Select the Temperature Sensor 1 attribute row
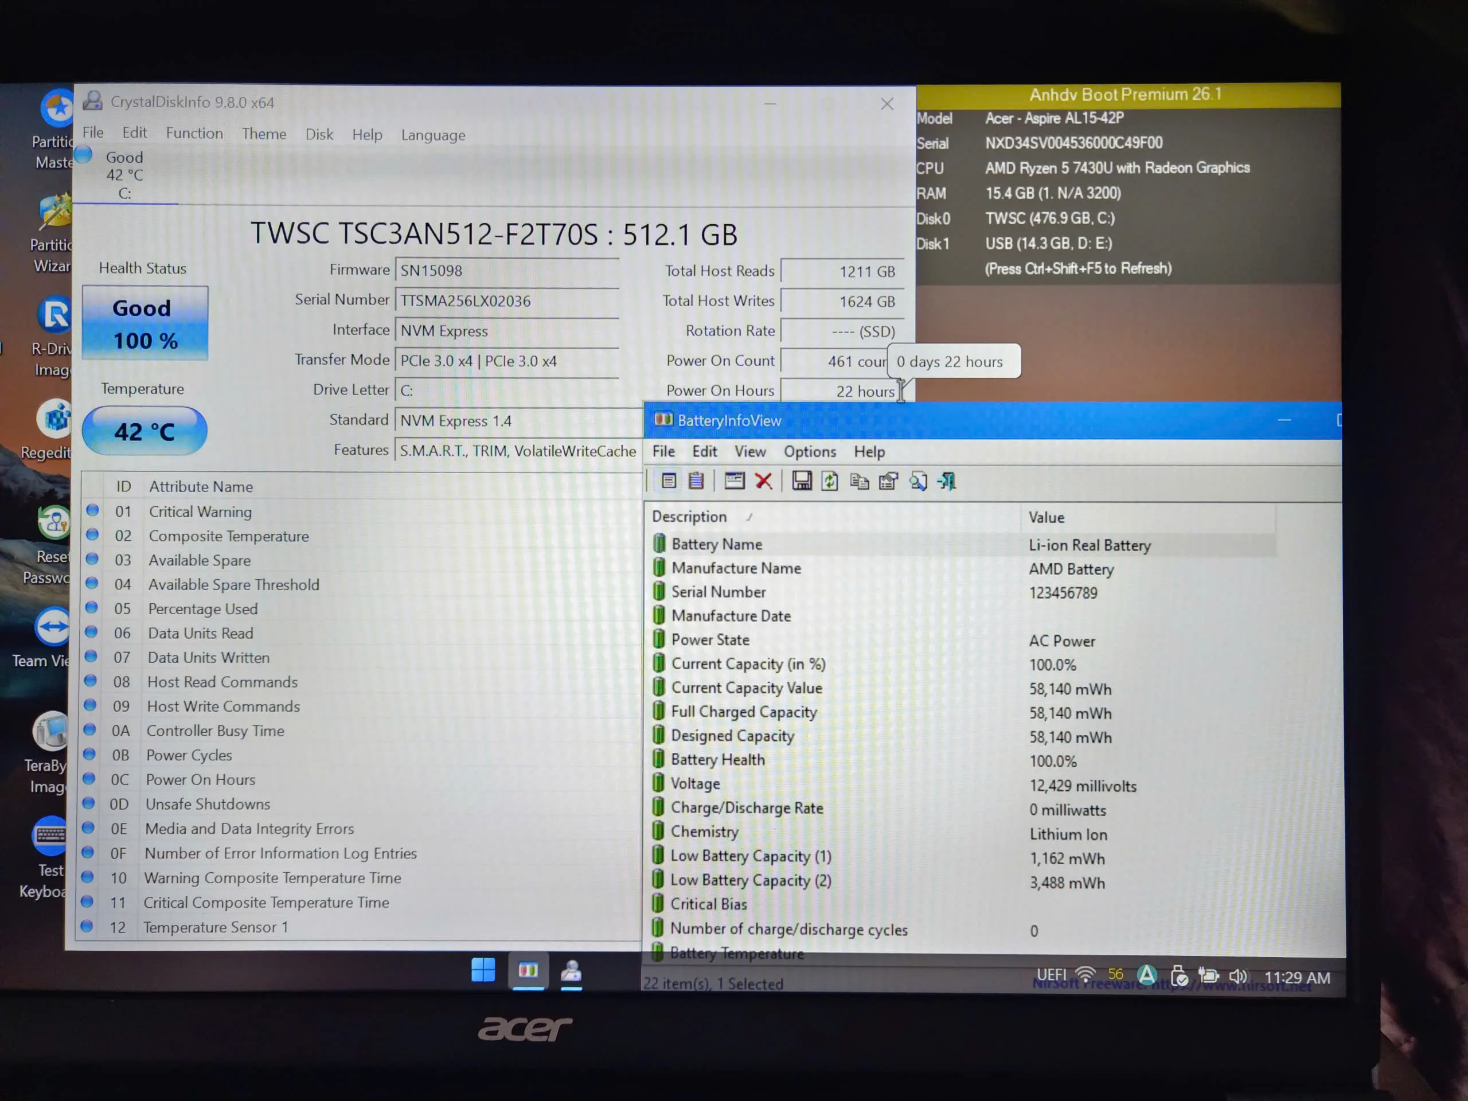The width and height of the screenshot is (1468, 1101). click(x=359, y=927)
